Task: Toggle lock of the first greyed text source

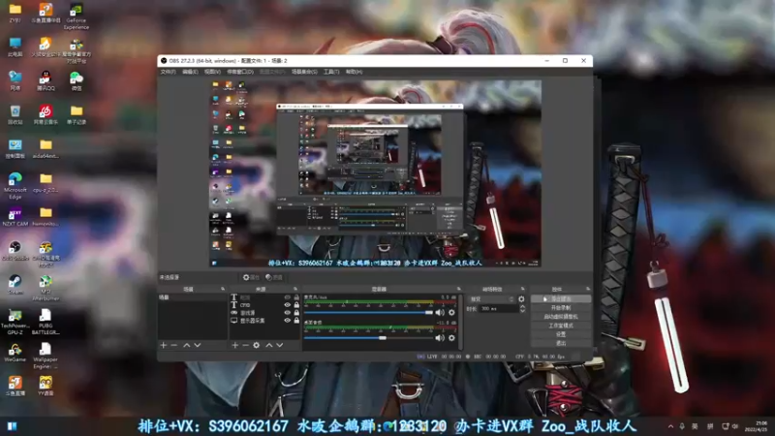Action: tap(296, 297)
